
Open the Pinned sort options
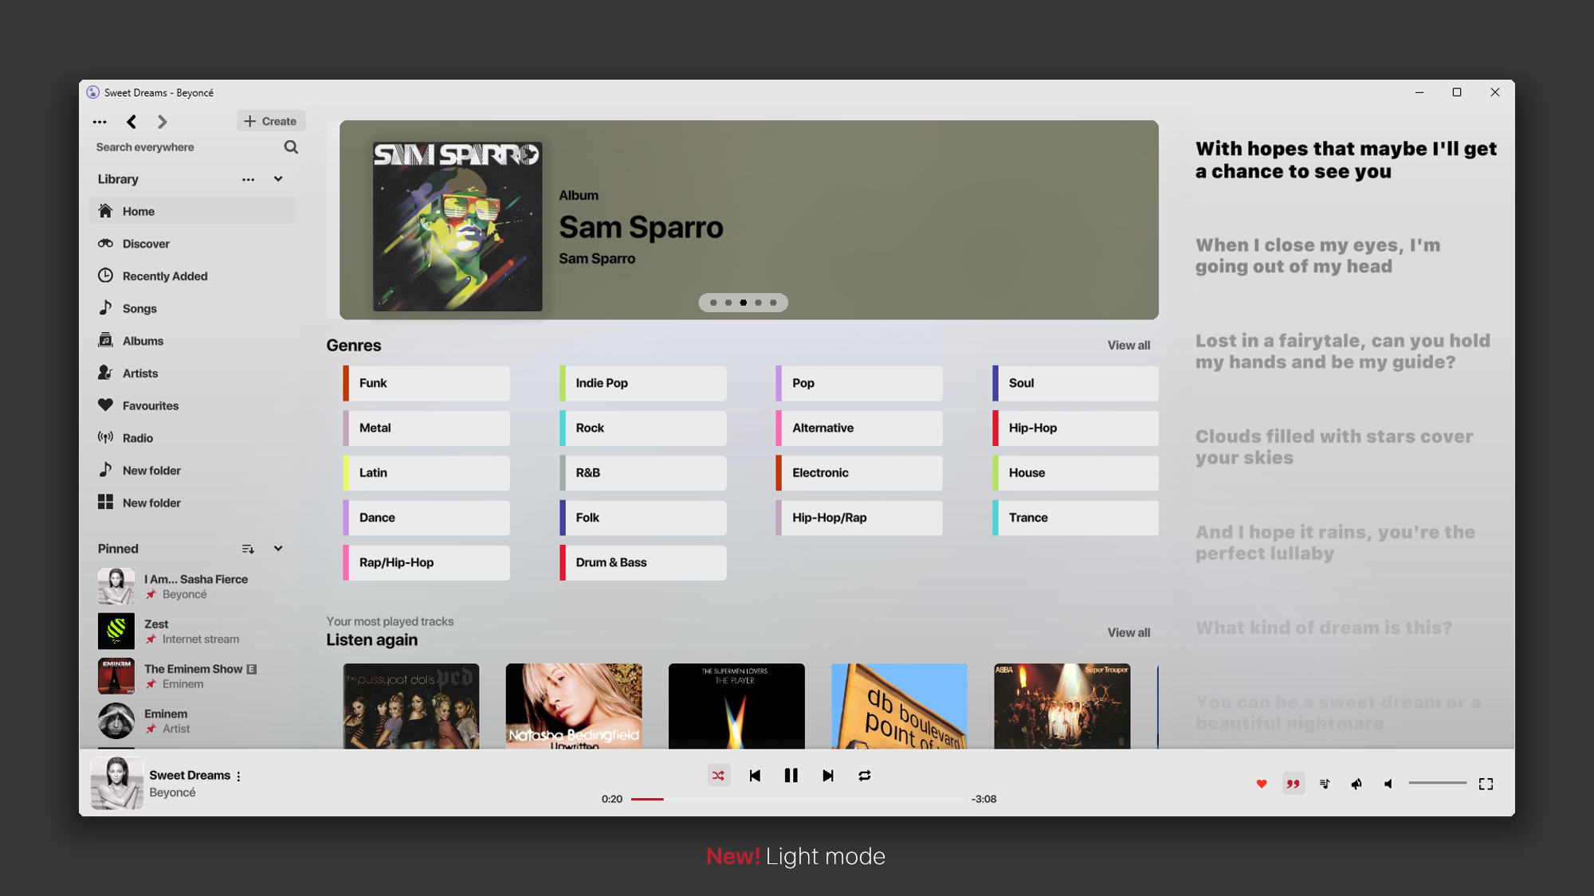(x=248, y=549)
